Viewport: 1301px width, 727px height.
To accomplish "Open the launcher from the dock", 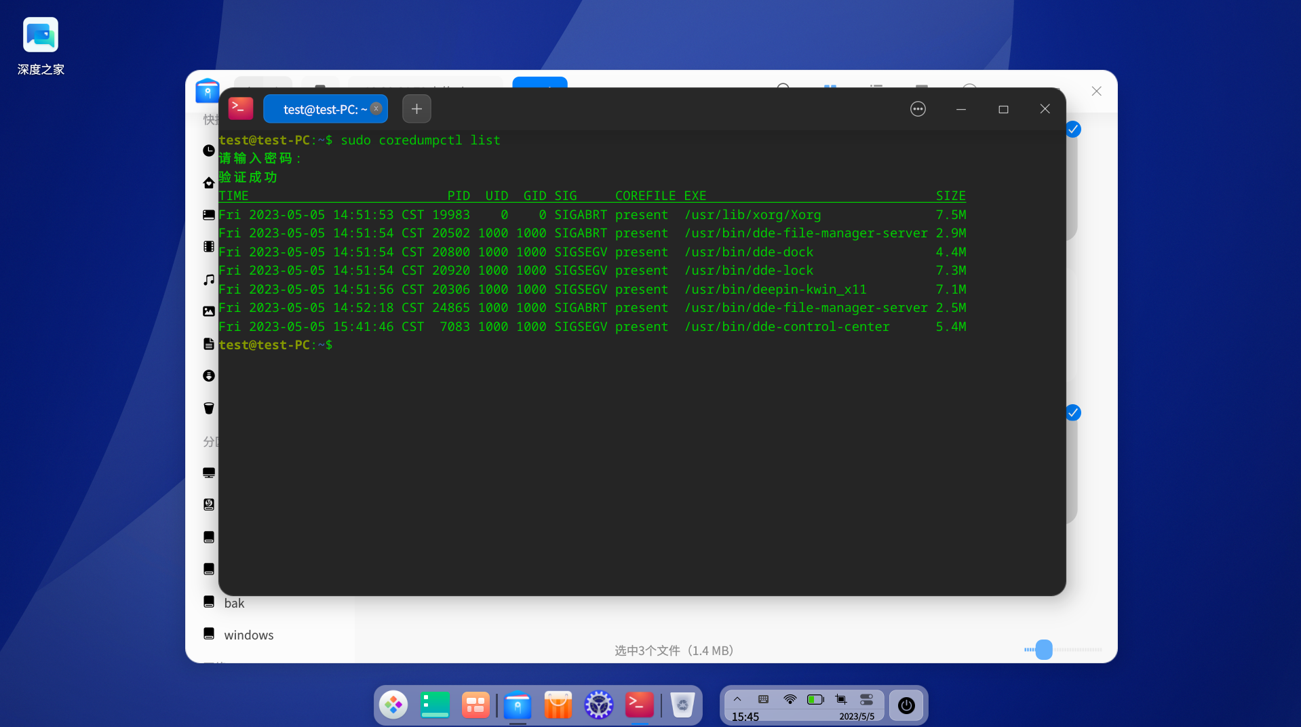I will (393, 705).
